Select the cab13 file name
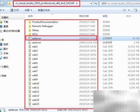This screenshot has height=112, width=140. 35,96
